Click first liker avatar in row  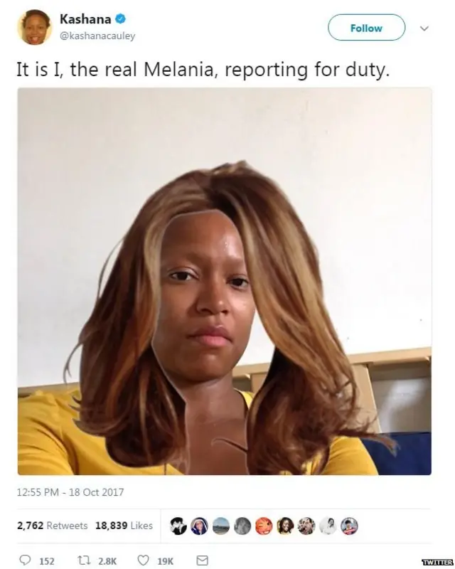point(178,526)
